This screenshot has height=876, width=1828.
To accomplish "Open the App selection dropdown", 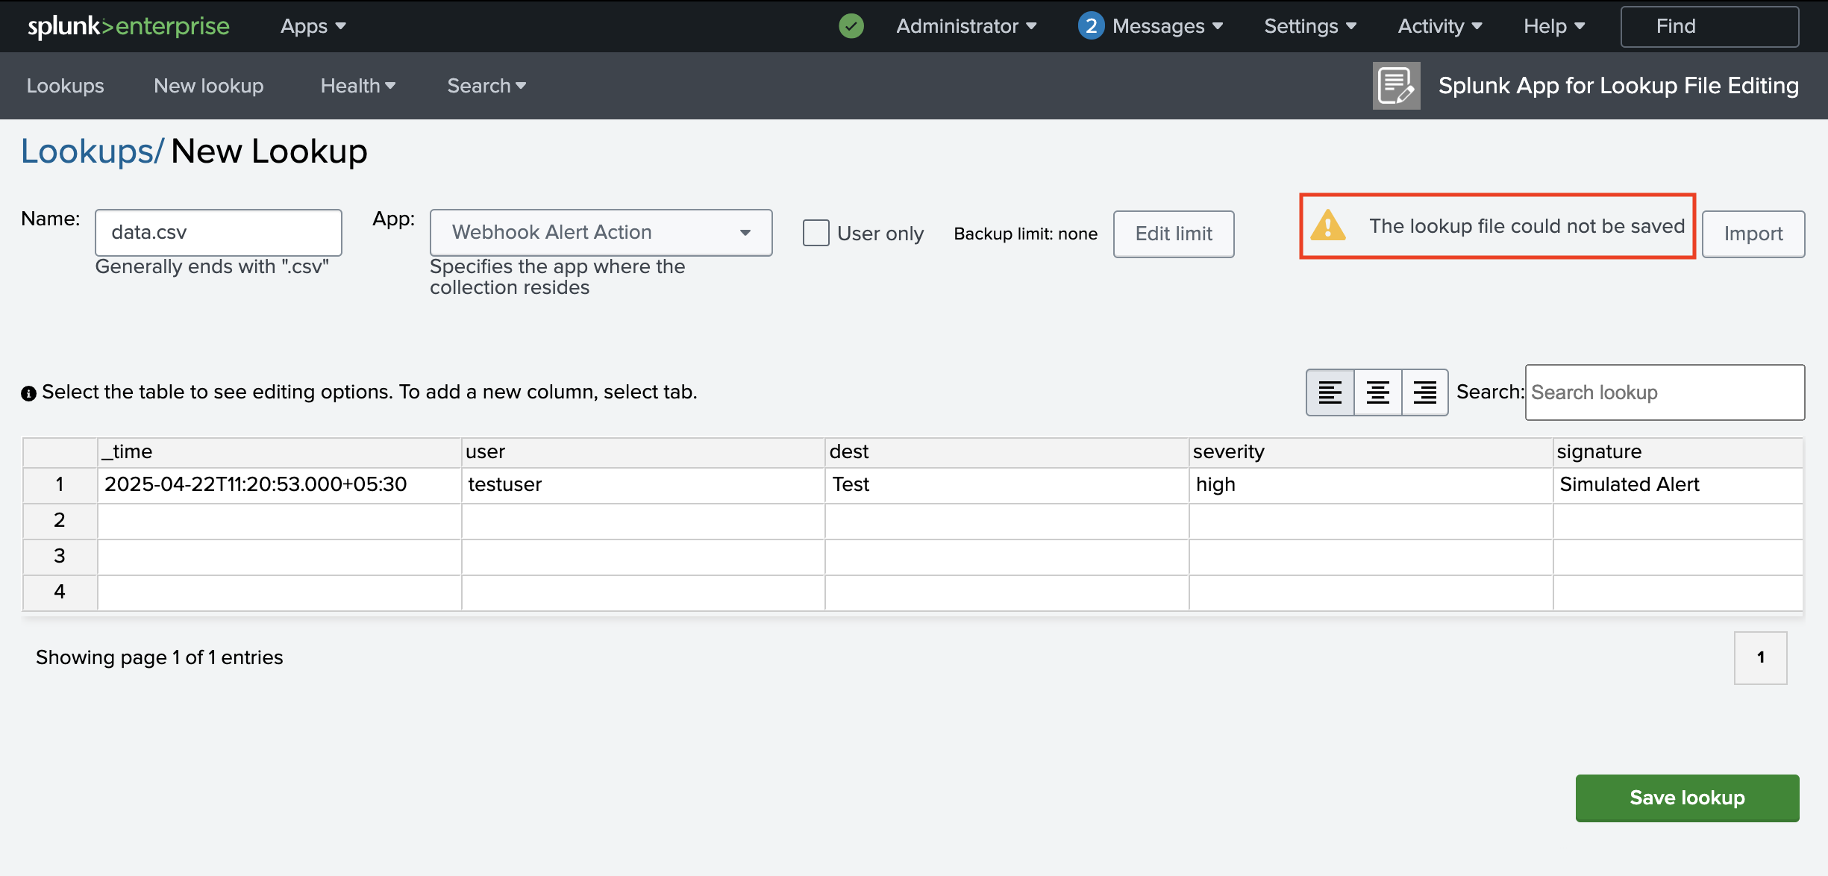I will tap(601, 233).
